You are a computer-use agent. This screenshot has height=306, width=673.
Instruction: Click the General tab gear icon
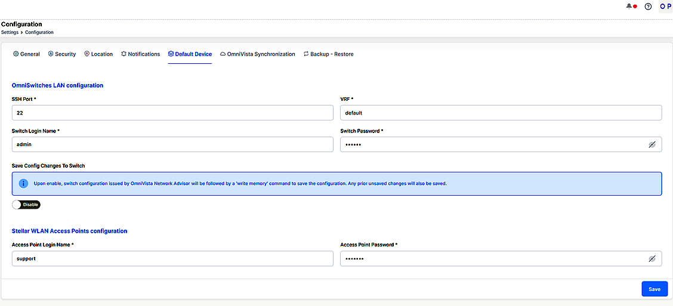click(x=16, y=54)
